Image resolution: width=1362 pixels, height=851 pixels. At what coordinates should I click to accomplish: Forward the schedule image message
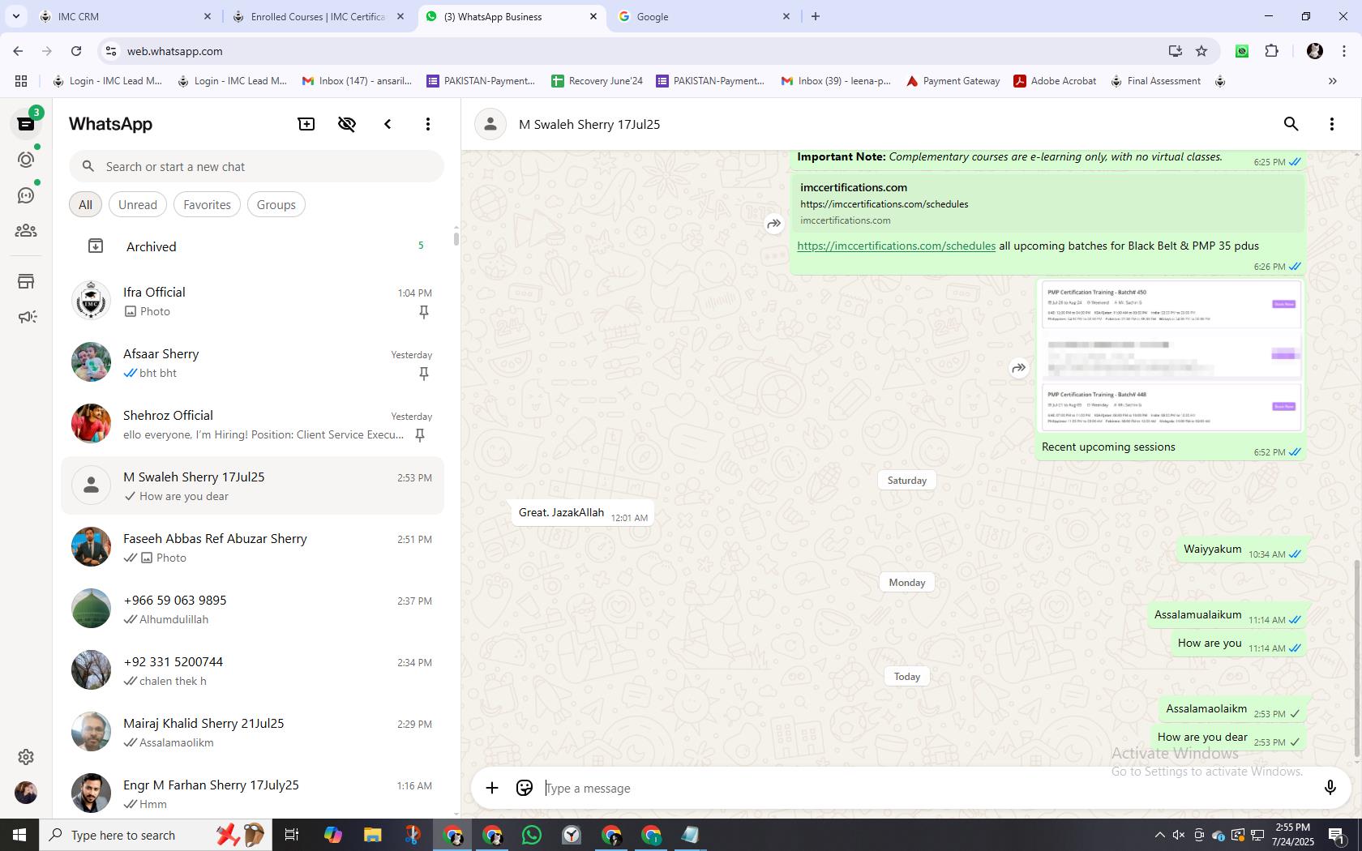1019,368
